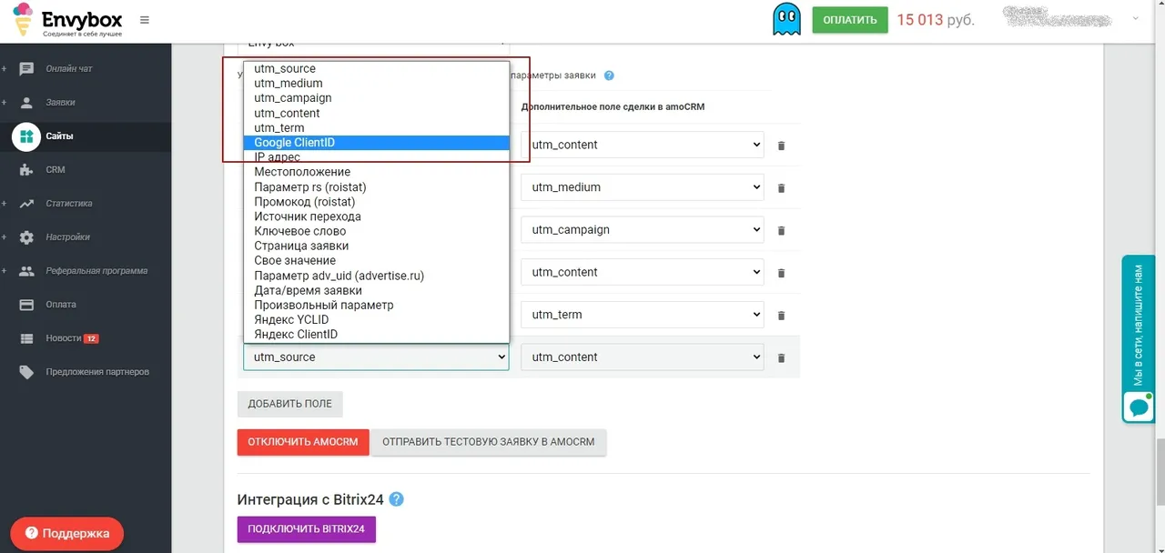
Task: Select Произвольный параметр option
Action: (376, 305)
